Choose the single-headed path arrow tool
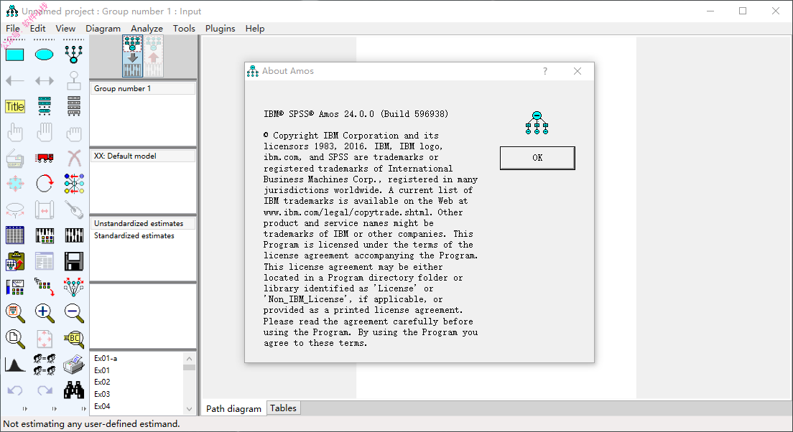 click(x=14, y=80)
